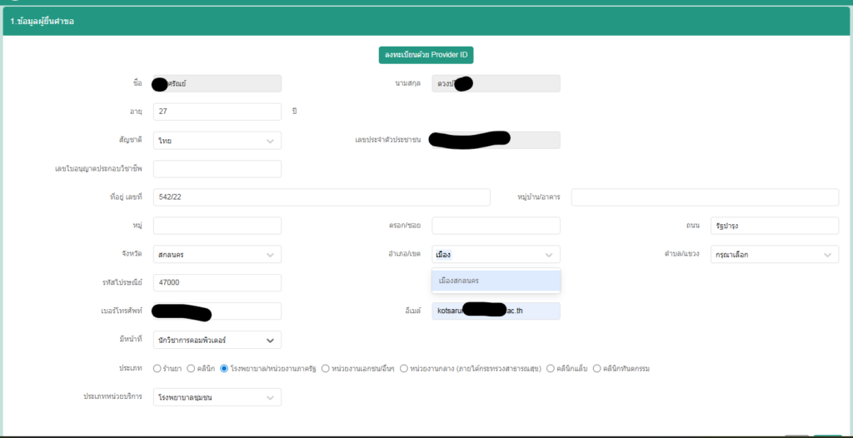Viewport: 853px width, 438px height.
Task: Click the ถนน field containing รัฐบำรุง
Action: (774, 226)
